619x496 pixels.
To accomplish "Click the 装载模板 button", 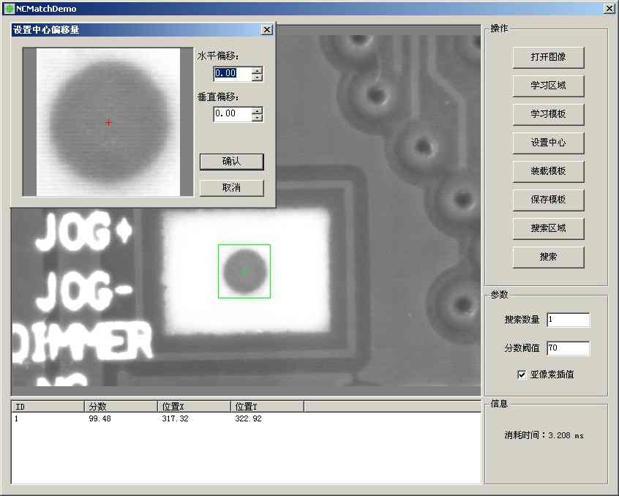I will pos(548,171).
